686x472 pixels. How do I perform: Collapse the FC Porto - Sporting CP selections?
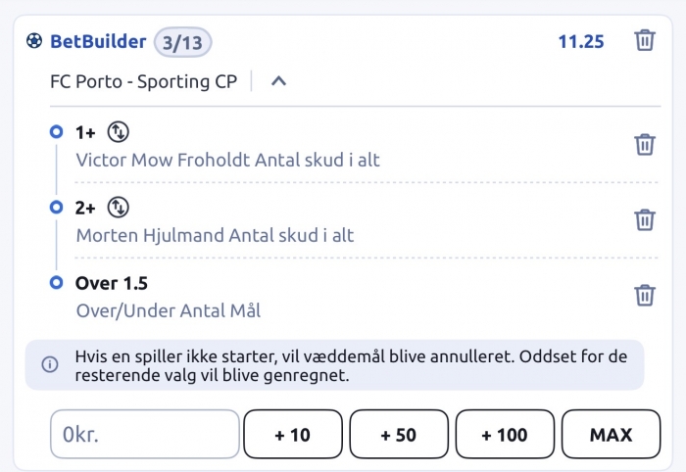278,81
